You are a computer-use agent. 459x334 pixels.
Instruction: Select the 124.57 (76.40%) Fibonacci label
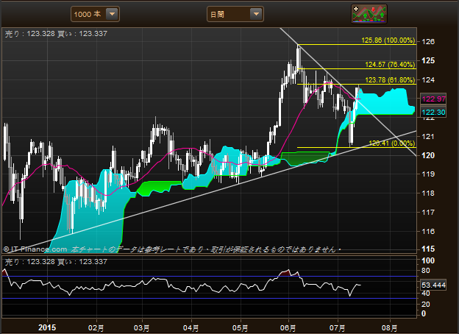[x=390, y=65]
